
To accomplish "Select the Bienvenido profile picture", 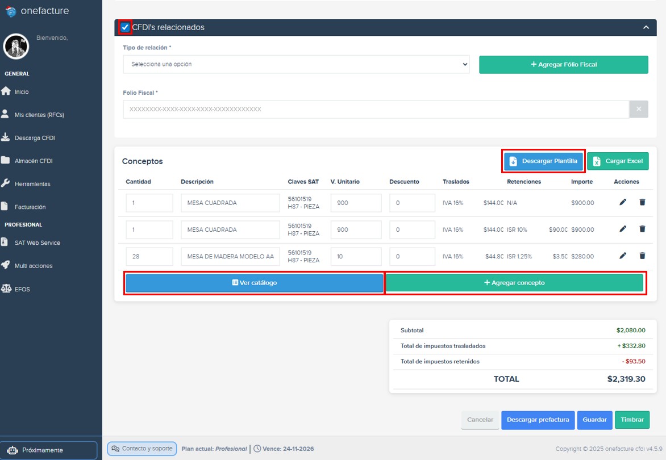I will coord(16,47).
